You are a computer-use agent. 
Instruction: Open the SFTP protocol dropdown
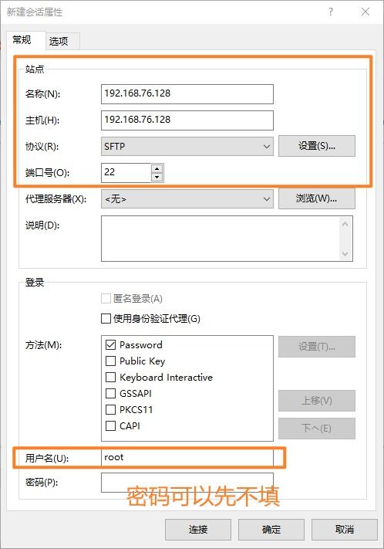187,147
